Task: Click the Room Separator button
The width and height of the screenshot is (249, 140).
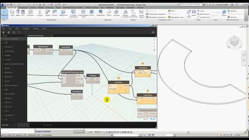Action: pyautogui.click(x=156, y=14)
